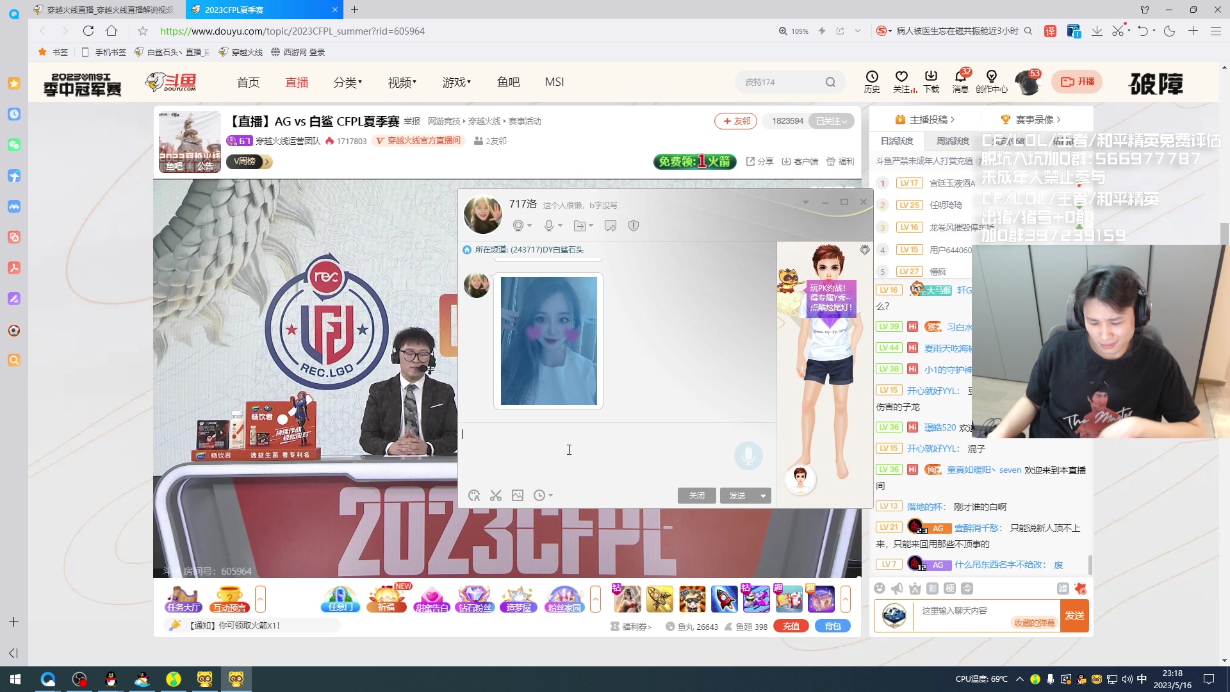Click the blue 背包 backpack button
The height and width of the screenshot is (692, 1230).
coord(833,626)
